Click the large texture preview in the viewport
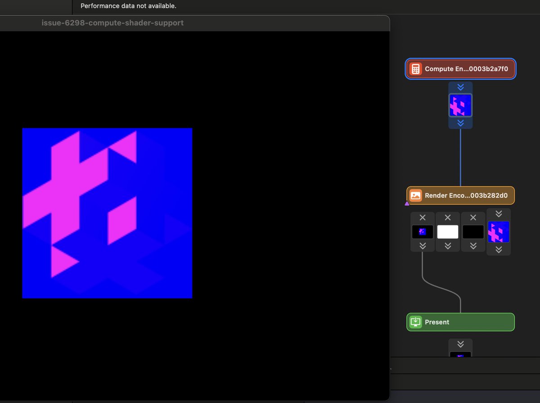This screenshot has width=540, height=403. point(107,213)
